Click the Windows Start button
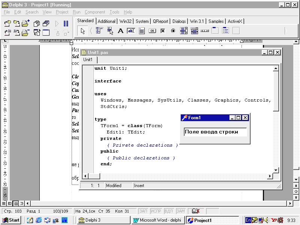Image resolution: width=300 pixels, height=225 pixels. pos(11,220)
